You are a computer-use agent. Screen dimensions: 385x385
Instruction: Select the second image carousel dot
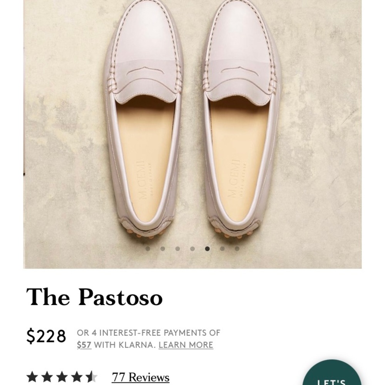(163, 249)
